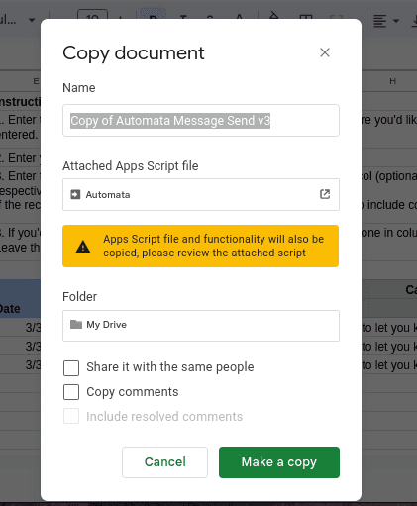Open the font dropdown arrow in background toolbar
Viewport: 417px width, 506px height.
point(32,20)
